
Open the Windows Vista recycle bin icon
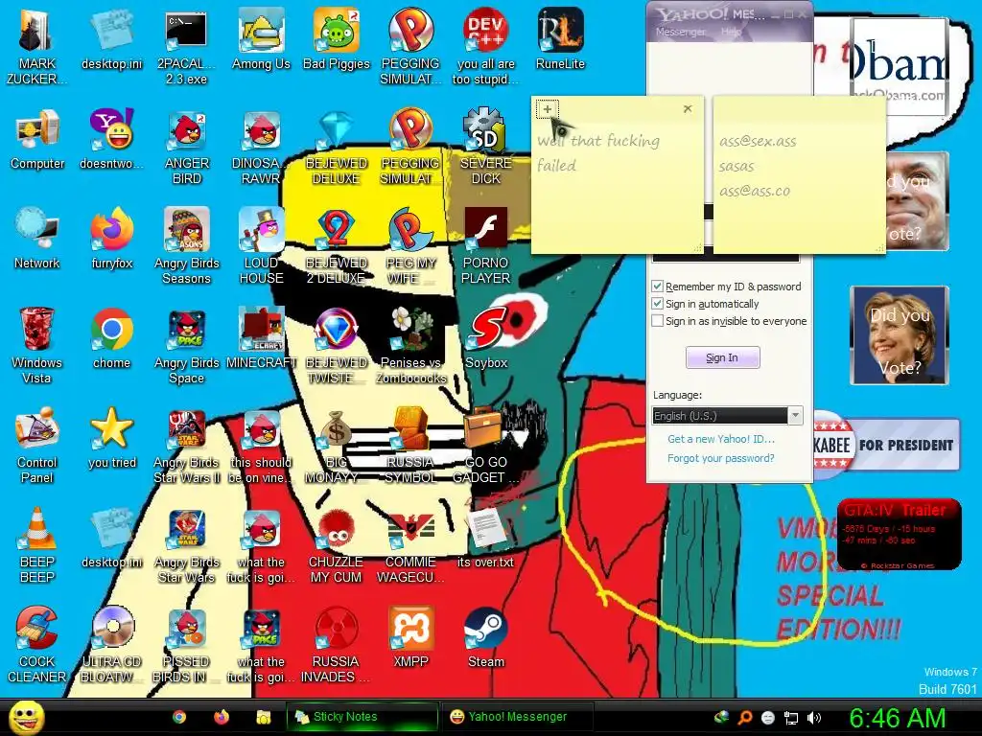click(37, 346)
